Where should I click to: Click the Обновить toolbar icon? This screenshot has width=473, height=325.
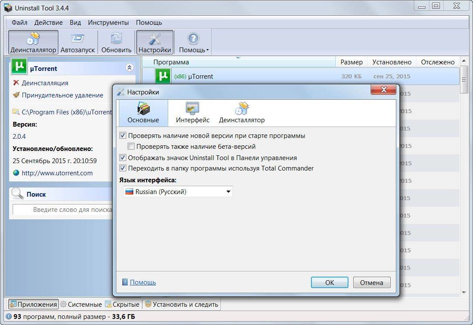tap(116, 42)
